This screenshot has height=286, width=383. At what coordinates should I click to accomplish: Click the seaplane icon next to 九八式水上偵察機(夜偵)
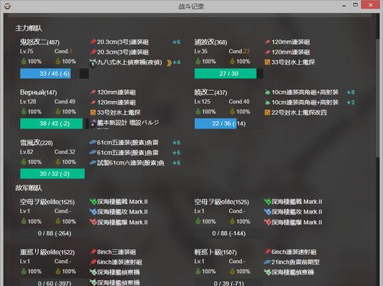pos(93,62)
